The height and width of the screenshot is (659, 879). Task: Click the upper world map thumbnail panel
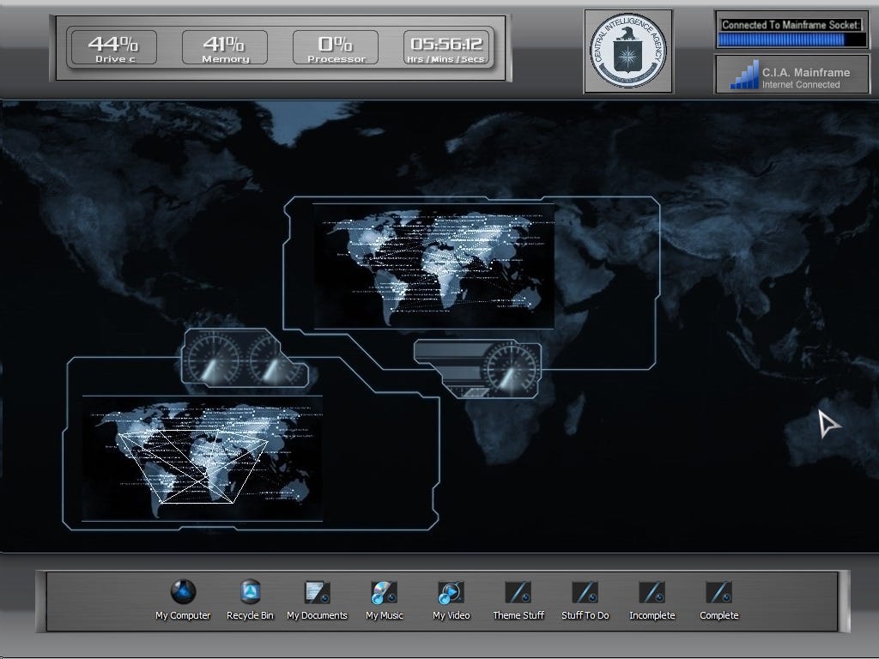point(433,266)
